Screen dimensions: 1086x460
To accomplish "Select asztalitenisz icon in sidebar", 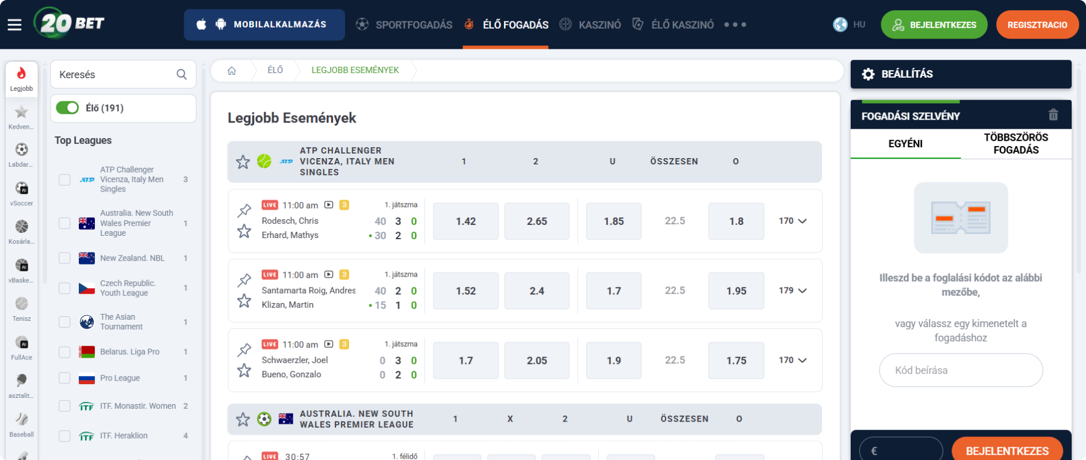I will click(21, 381).
